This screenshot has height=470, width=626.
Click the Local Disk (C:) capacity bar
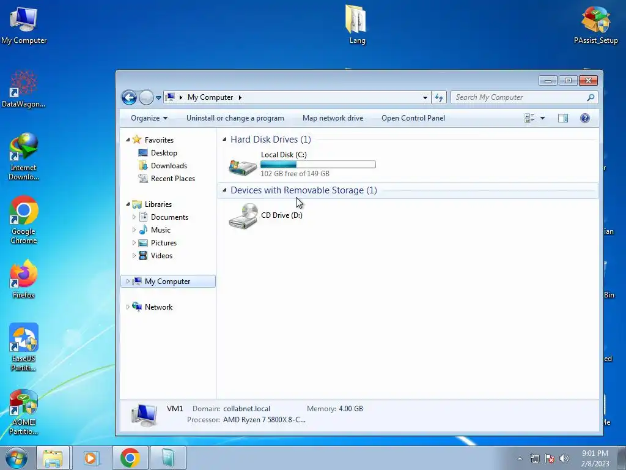point(318,164)
